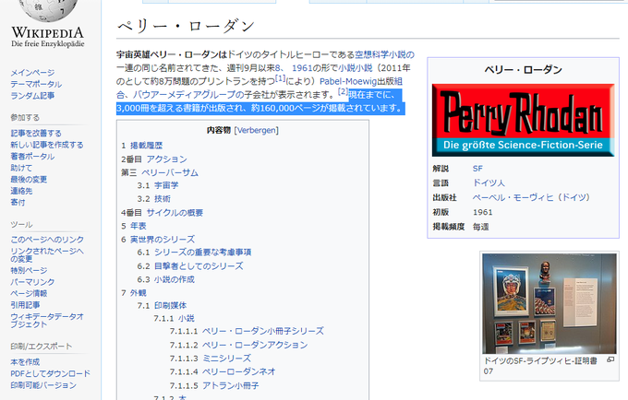Screen dimensions: 628x400
Task: Jump to 7.1.1.2 ペリー・ローダンアクション
Action: pyautogui.click(x=238, y=345)
